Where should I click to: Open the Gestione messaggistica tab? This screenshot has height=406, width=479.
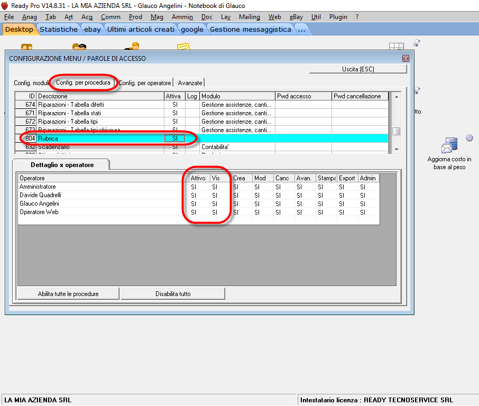pyautogui.click(x=251, y=29)
